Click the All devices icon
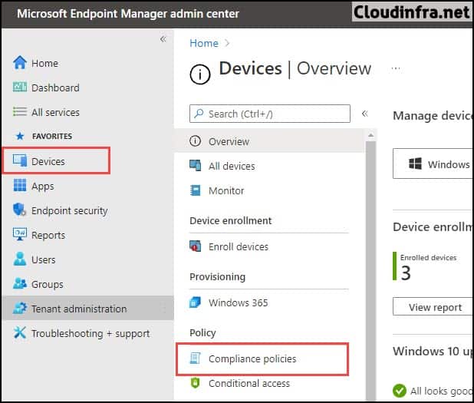 [x=195, y=166]
